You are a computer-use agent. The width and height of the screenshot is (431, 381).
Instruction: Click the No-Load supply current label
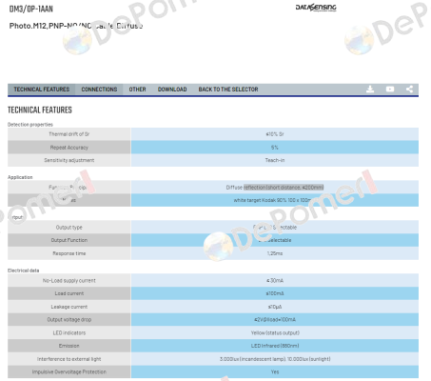point(69,281)
